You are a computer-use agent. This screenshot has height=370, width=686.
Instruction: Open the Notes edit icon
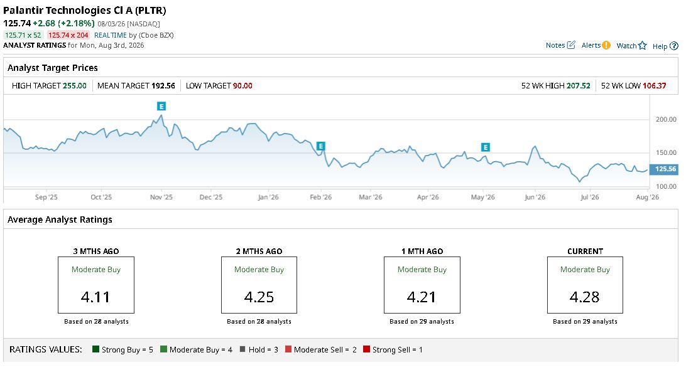571,45
